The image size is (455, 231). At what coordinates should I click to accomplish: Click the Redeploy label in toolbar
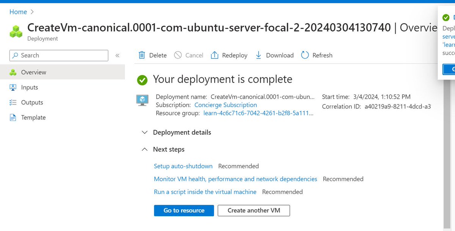point(235,55)
